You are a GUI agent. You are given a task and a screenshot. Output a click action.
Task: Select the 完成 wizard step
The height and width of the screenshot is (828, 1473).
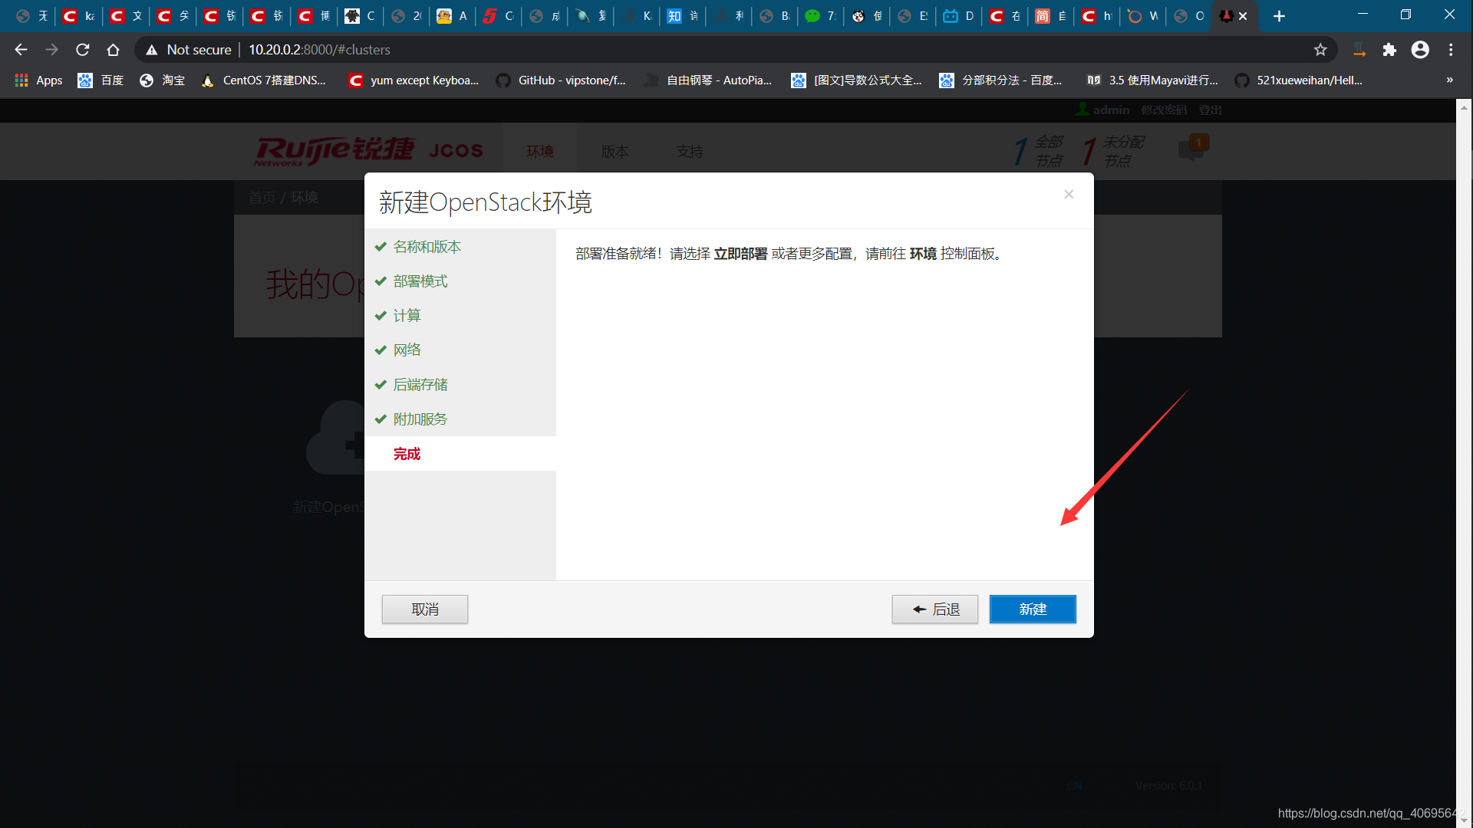(460, 454)
